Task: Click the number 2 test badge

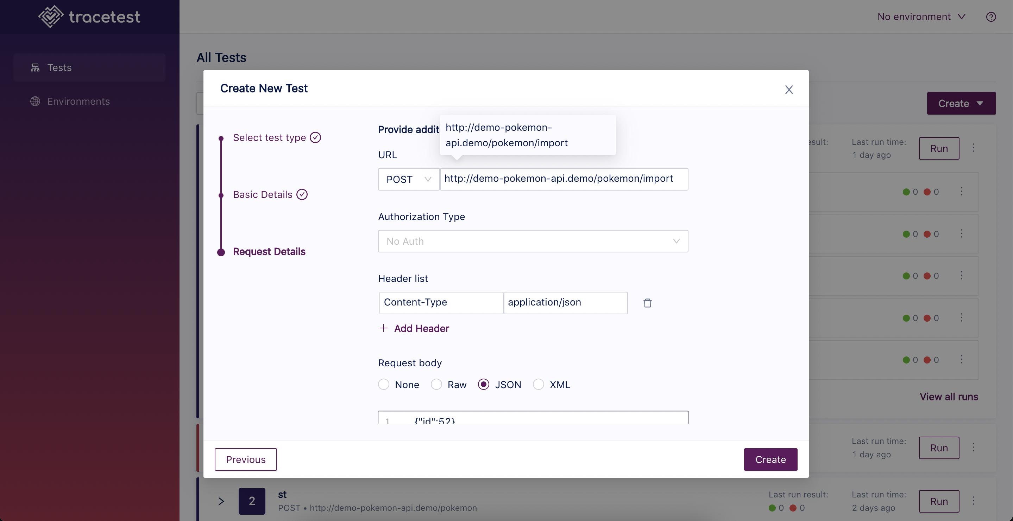Action: (252, 501)
